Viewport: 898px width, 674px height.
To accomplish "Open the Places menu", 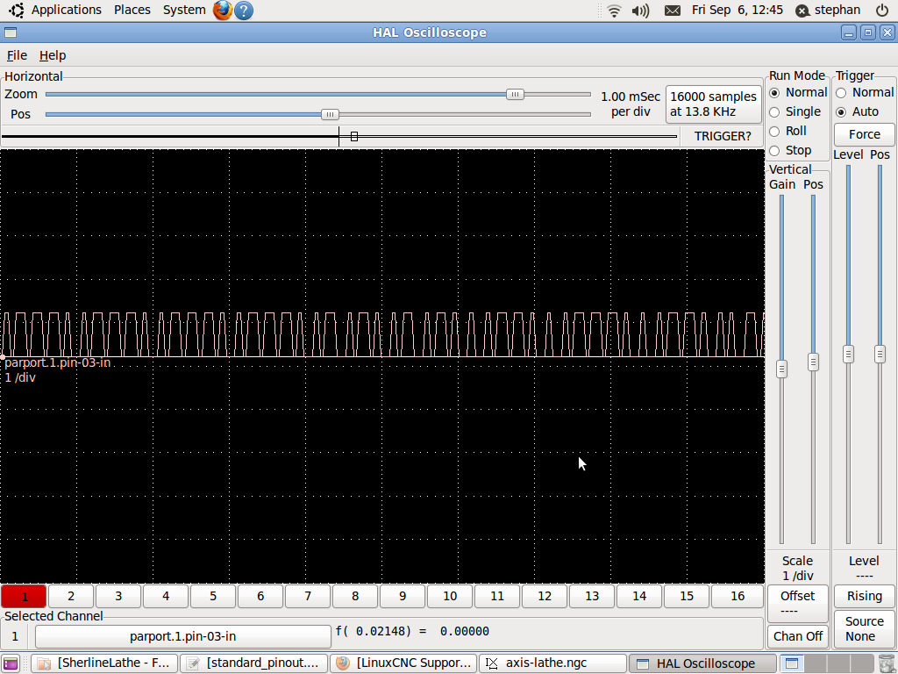I will (132, 10).
